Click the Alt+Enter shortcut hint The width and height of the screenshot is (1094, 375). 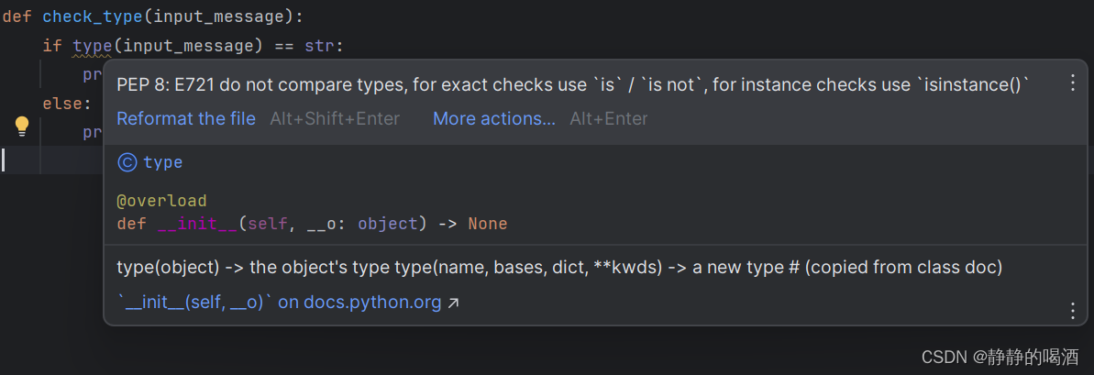pyautogui.click(x=609, y=118)
